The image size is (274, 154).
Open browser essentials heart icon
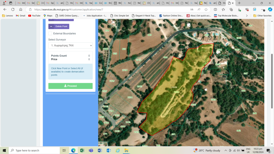(247, 9)
